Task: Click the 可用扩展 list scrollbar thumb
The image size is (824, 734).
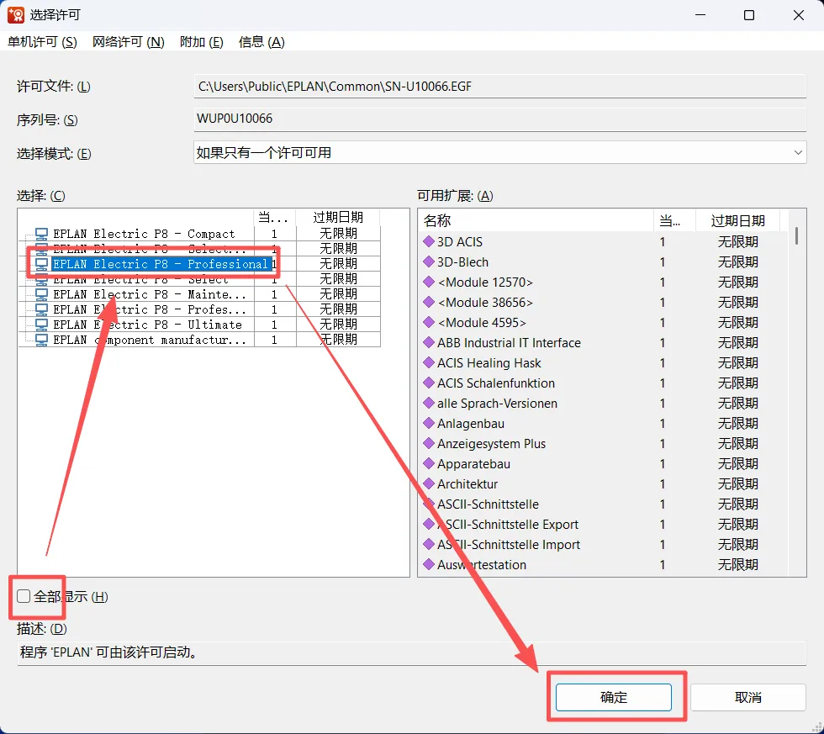Action: tap(797, 235)
